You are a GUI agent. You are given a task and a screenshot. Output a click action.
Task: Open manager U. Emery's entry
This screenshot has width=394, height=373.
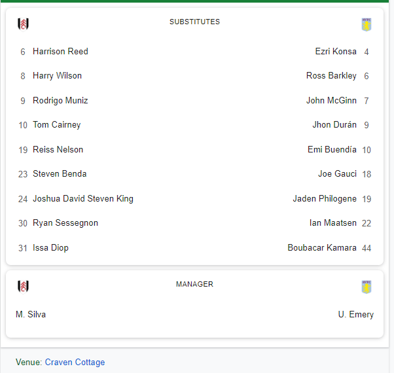356,315
